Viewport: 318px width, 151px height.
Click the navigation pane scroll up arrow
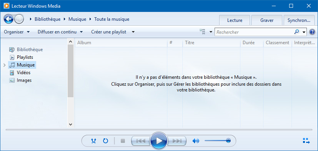[70, 41]
